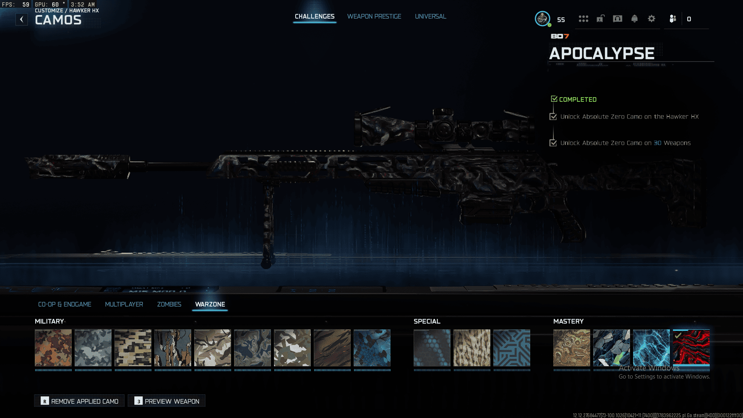Select the electric blue lightning Mastery camo
The width and height of the screenshot is (743, 418).
(x=652, y=348)
